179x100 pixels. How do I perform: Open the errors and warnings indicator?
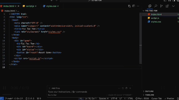(30, 98)
